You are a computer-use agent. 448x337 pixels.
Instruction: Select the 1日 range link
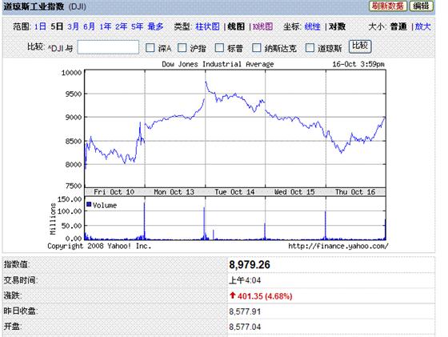click(x=40, y=26)
